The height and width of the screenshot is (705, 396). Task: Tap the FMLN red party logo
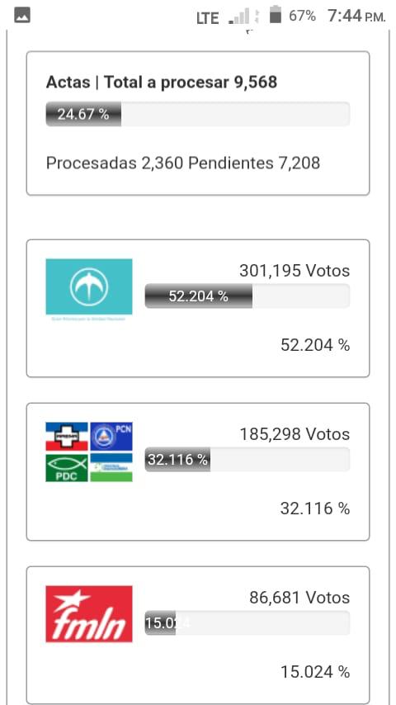tap(89, 613)
